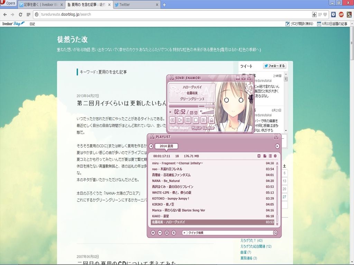Close the PLAYLIST window
Viewport: 354px width, 265px height.
pos(276,137)
